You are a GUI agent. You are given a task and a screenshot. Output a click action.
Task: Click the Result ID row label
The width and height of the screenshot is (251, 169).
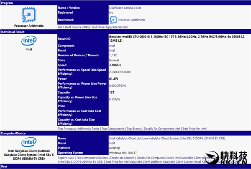pyautogui.click(x=64, y=39)
